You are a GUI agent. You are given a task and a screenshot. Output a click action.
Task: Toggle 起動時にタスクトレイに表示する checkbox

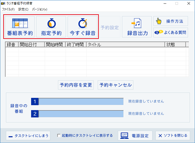point(59,136)
